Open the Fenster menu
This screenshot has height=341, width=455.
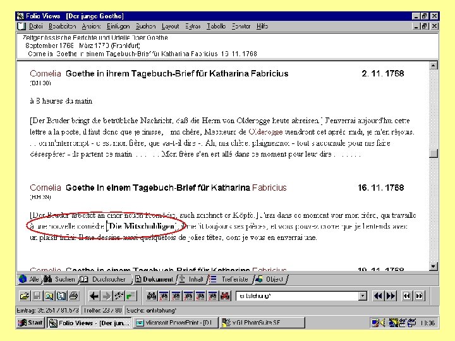[241, 27]
